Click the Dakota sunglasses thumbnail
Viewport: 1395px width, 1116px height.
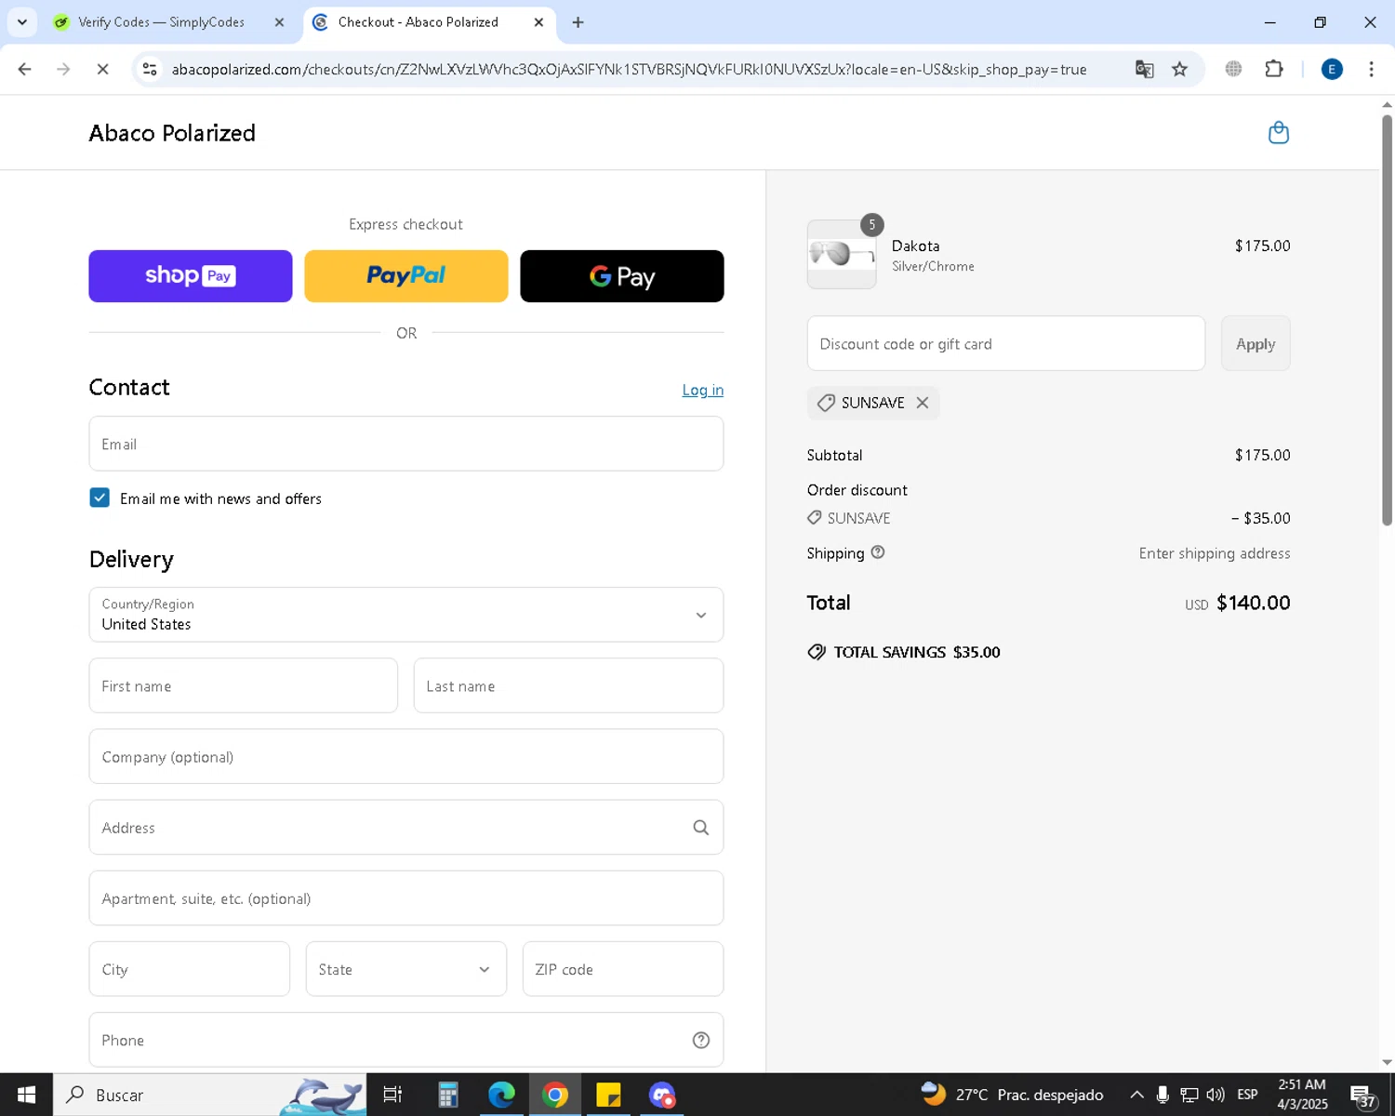pyautogui.click(x=842, y=254)
